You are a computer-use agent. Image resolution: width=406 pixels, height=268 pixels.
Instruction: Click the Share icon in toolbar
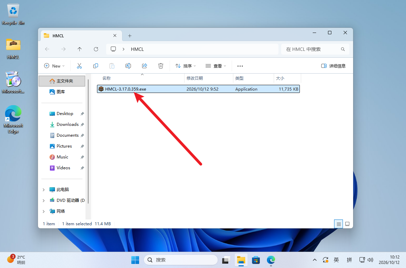[144, 66]
